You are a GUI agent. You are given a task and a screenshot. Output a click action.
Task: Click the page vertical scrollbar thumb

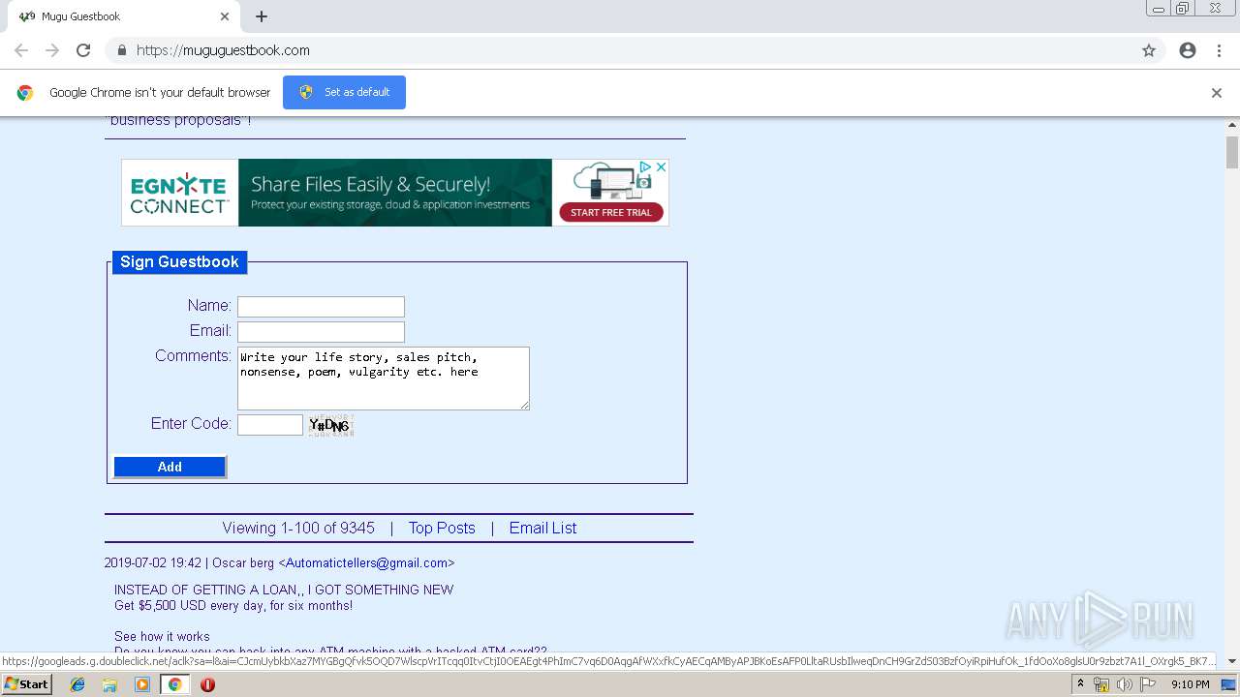click(x=1232, y=152)
